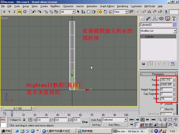
Task: Open the Rendering menu
Action: coord(122,6)
